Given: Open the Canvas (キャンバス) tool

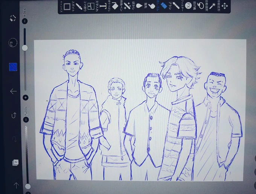Looking at the screenshot, I should coord(65,6).
